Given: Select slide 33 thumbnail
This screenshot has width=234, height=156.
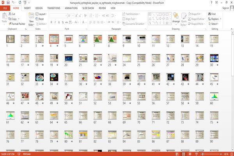Looking at the screenshot, I should tap(39, 77).
